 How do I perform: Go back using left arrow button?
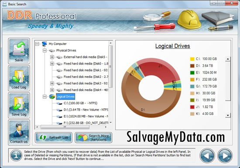coord(207,156)
